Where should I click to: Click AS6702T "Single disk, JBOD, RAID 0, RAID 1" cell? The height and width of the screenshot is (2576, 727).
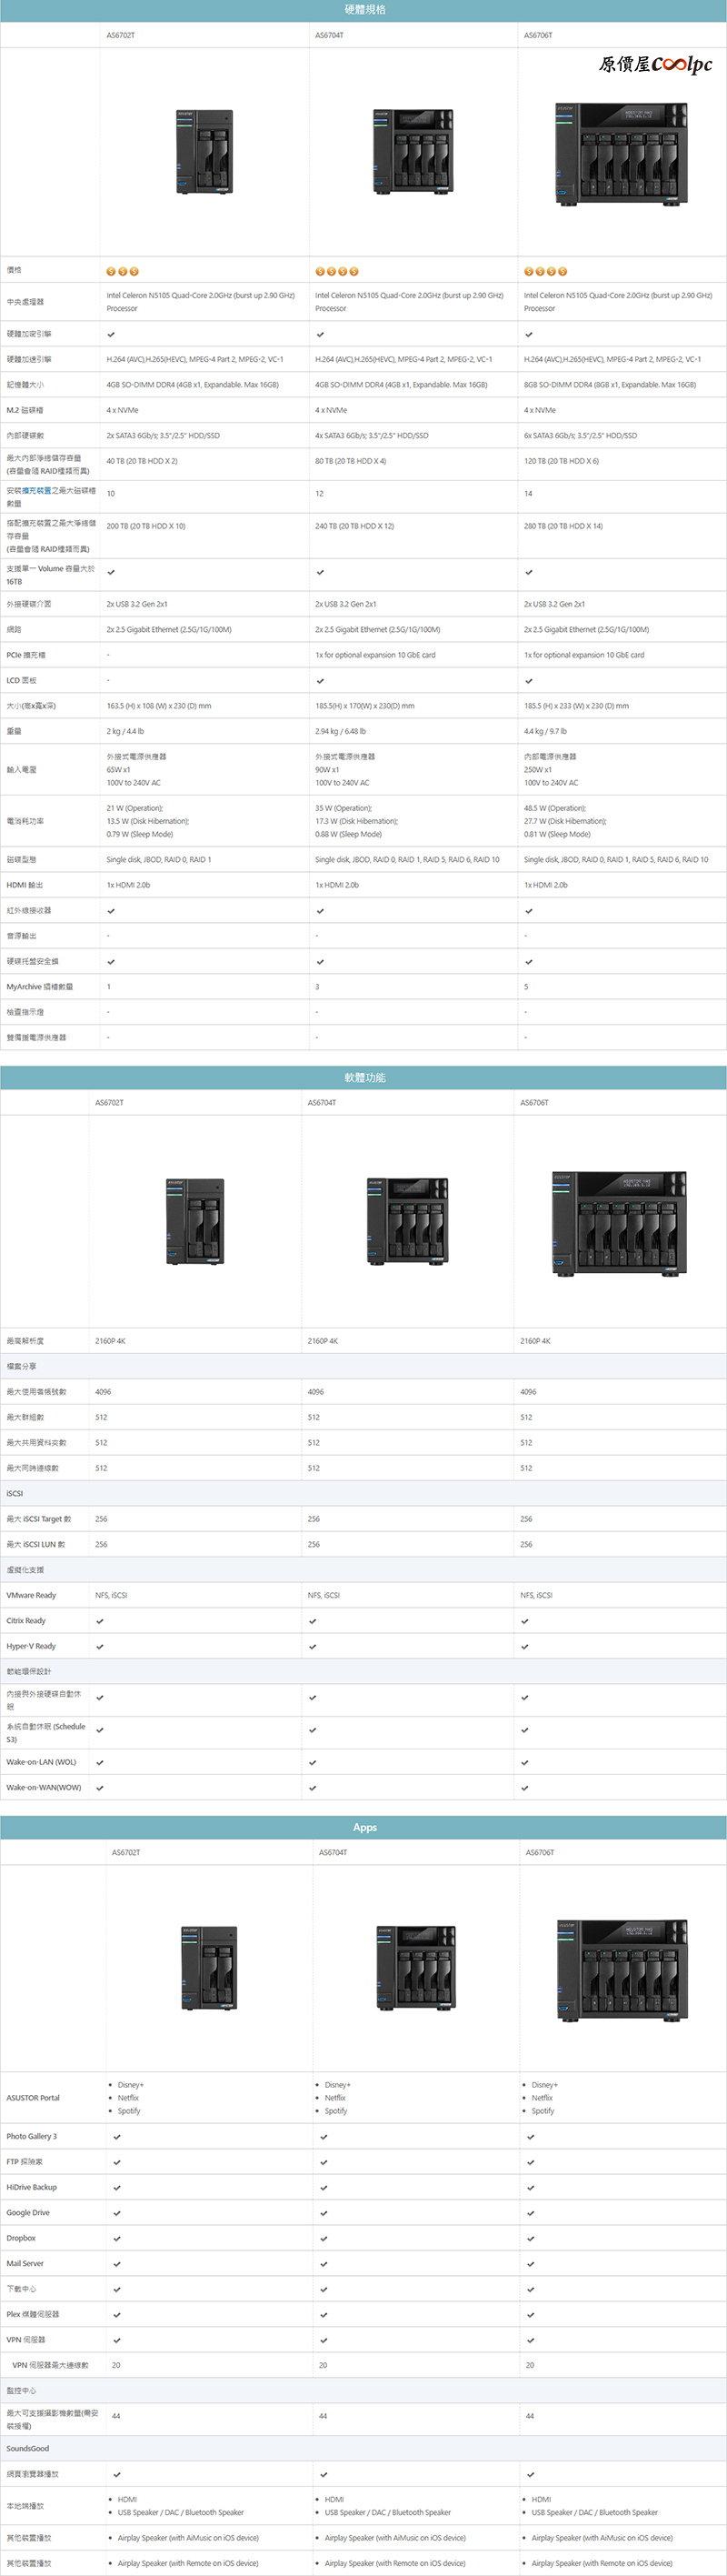[159, 860]
